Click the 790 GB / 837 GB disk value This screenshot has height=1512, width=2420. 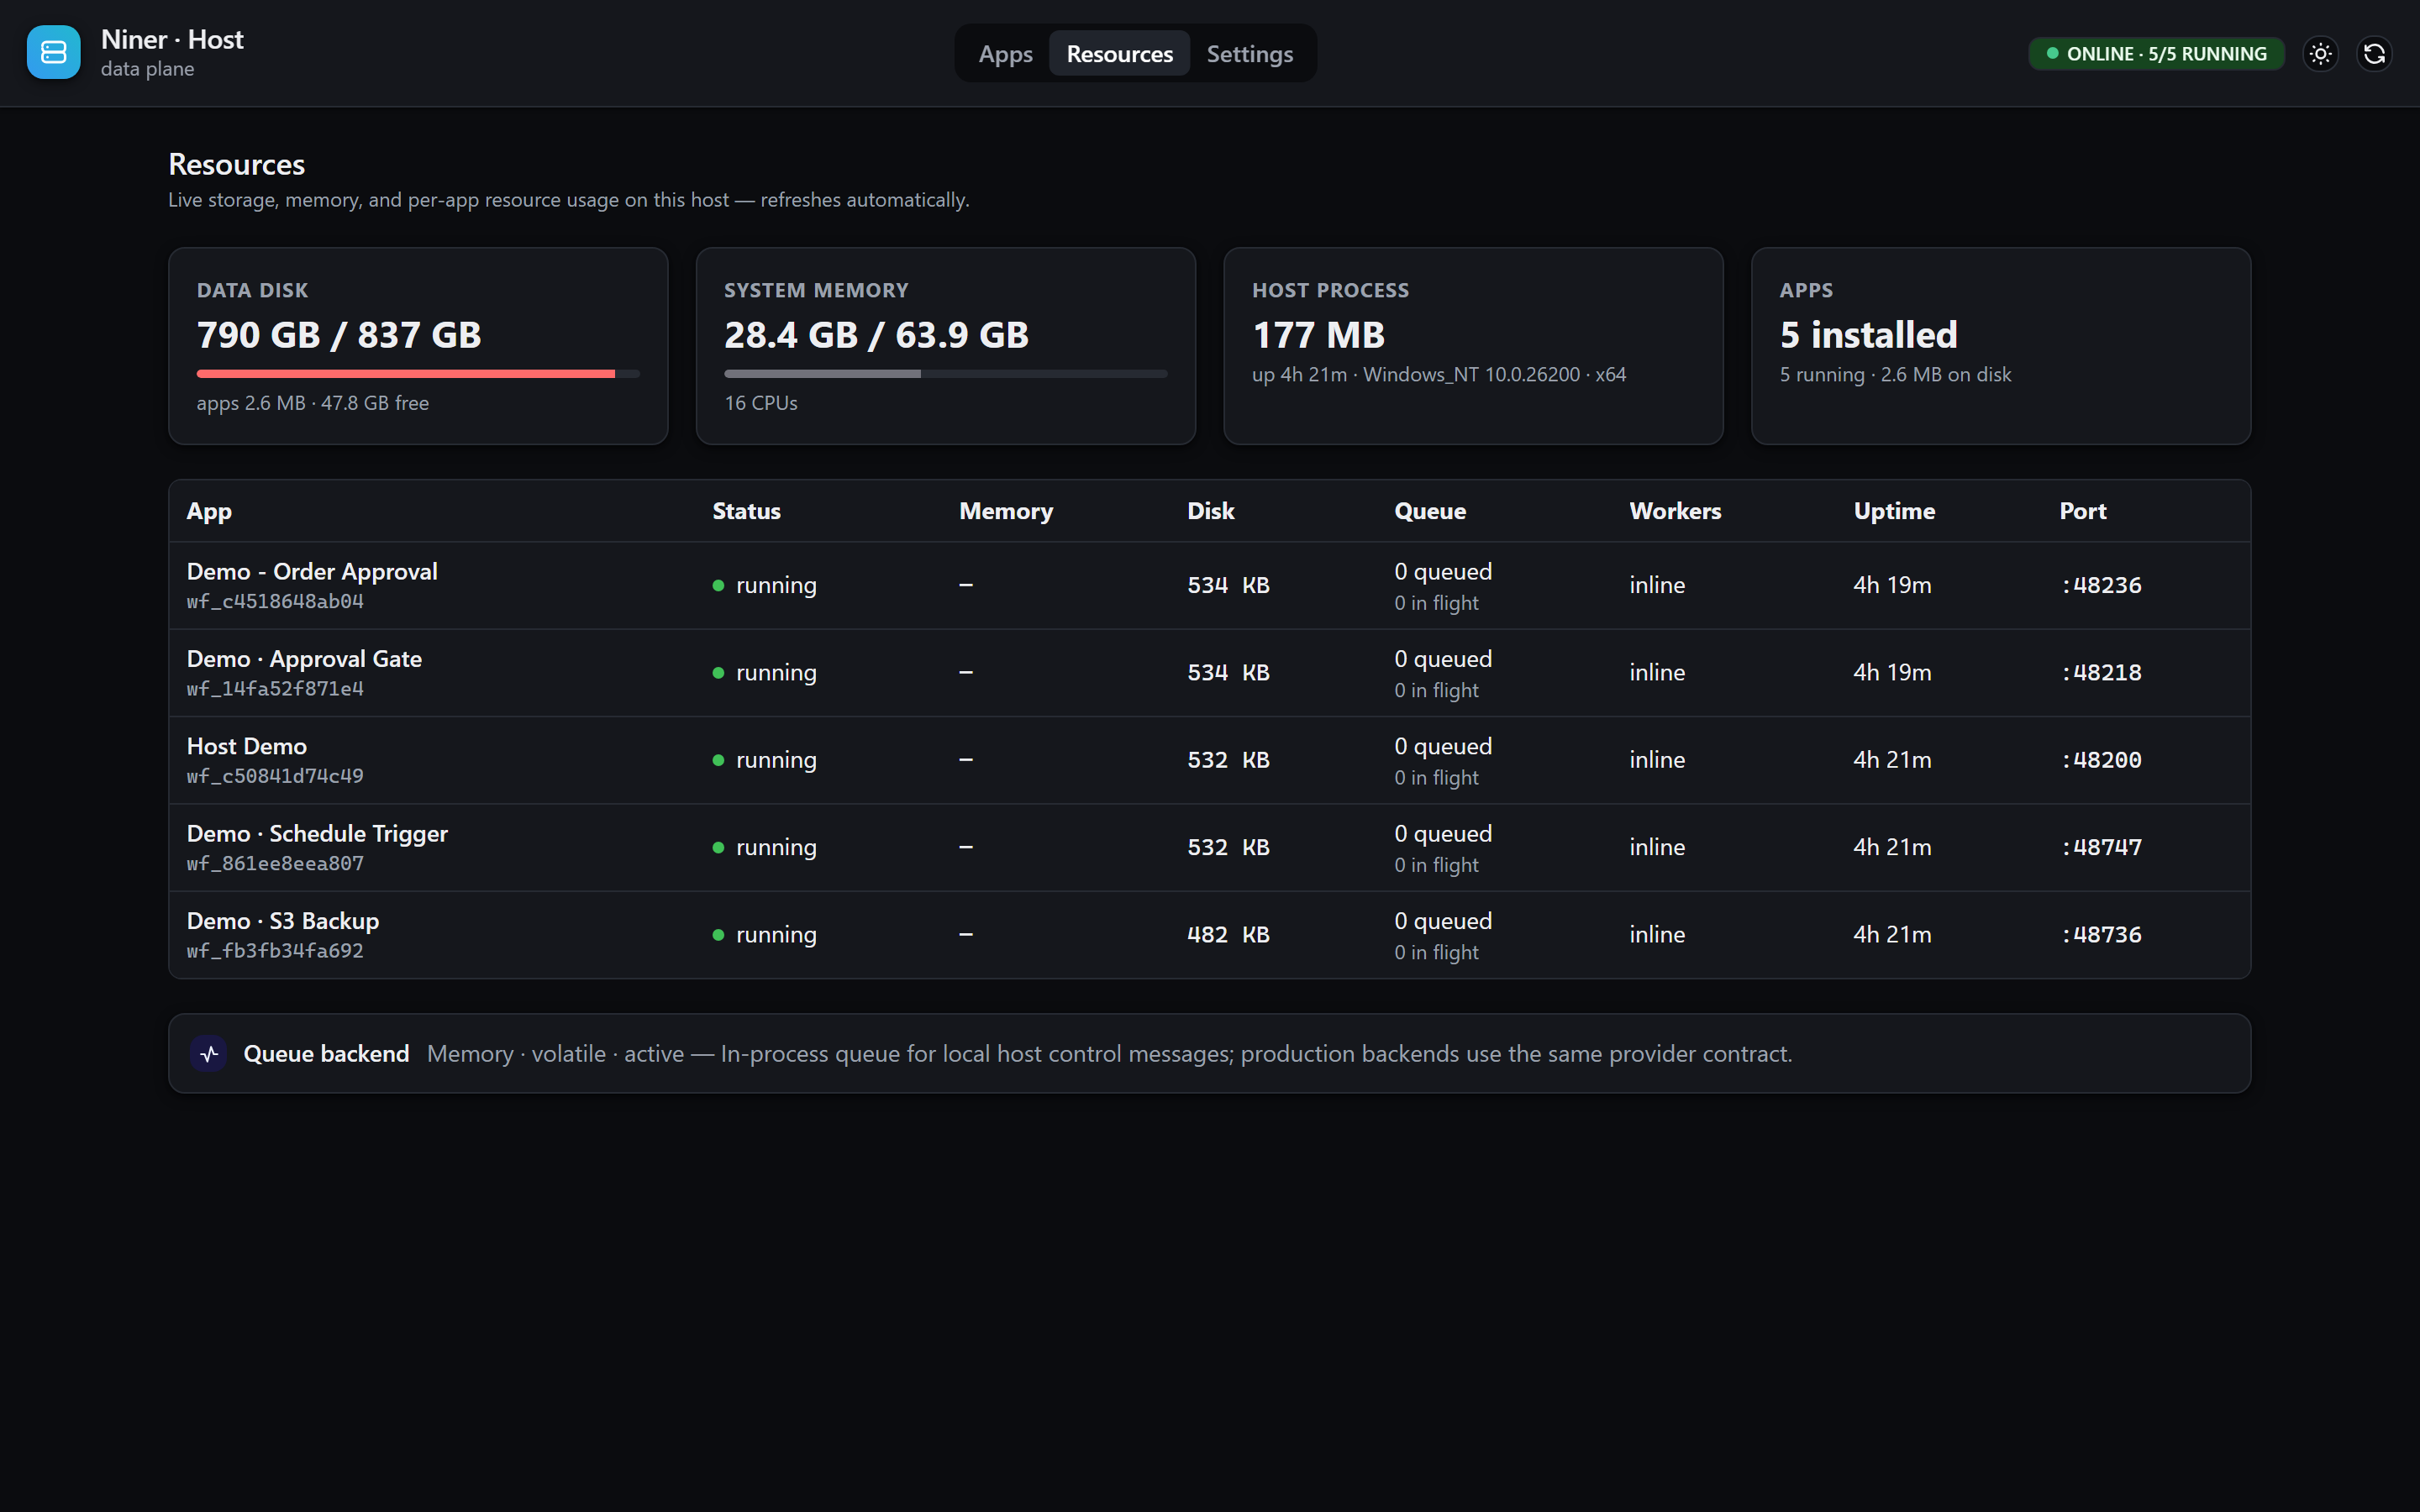click(x=339, y=335)
